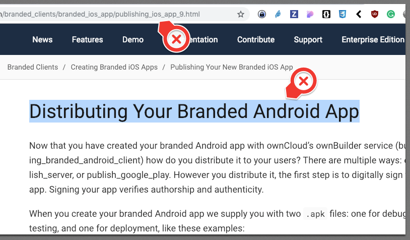Click the blue feather extension icon

click(x=278, y=14)
